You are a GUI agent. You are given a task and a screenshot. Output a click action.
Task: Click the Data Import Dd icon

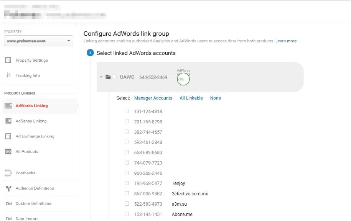point(8,219)
